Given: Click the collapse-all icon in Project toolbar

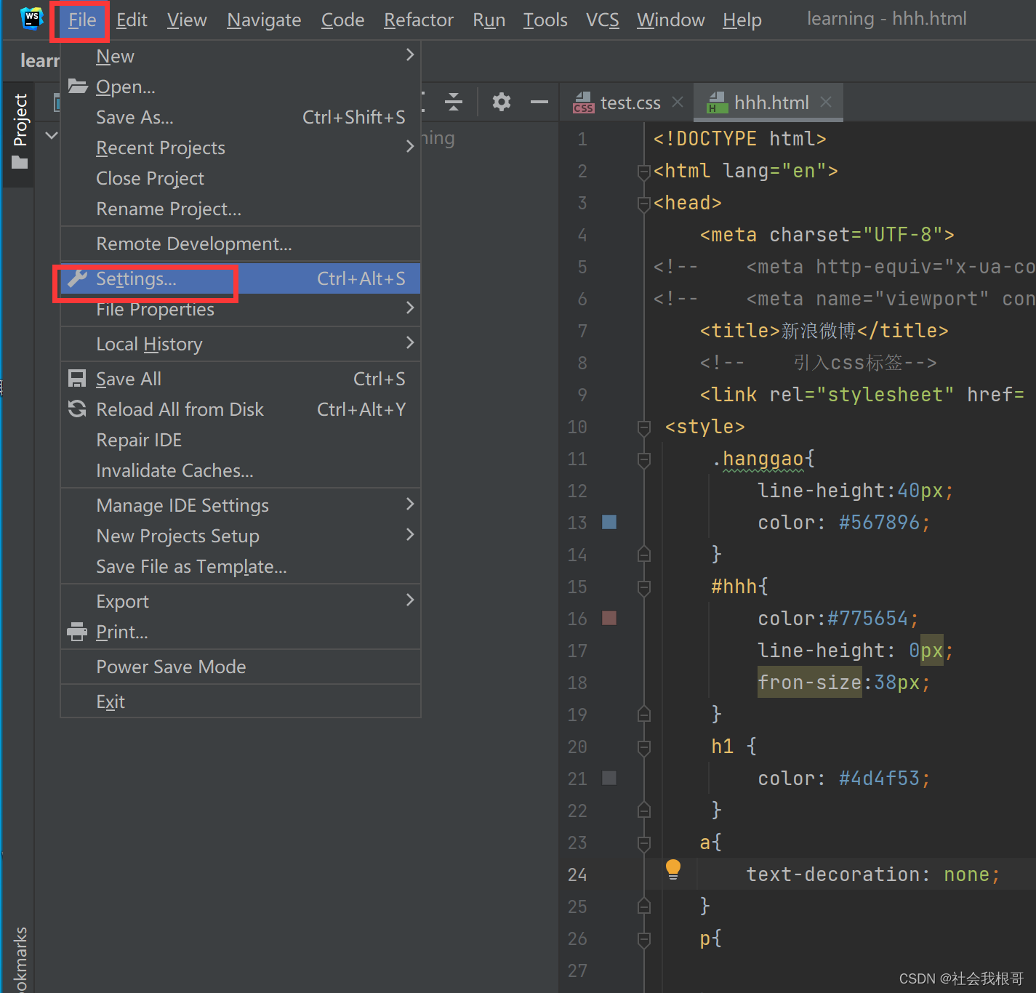Looking at the screenshot, I should [x=454, y=102].
